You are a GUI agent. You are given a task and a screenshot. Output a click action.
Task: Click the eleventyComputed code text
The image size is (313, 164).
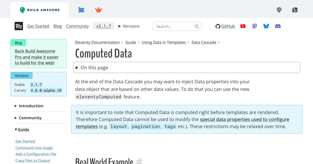click(x=99, y=97)
